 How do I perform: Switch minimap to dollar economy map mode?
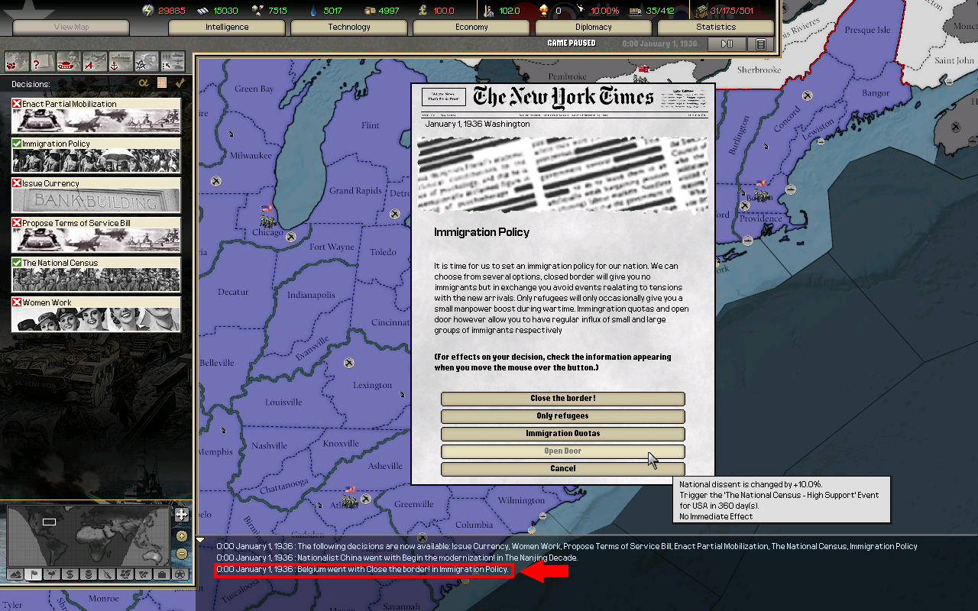(x=70, y=574)
